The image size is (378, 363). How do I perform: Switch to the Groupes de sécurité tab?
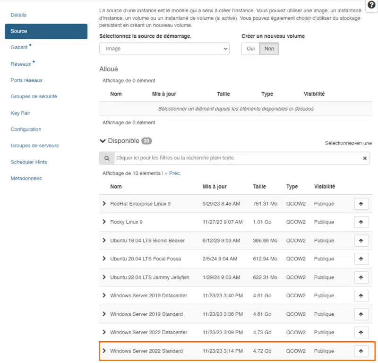pyautogui.click(x=34, y=96)
